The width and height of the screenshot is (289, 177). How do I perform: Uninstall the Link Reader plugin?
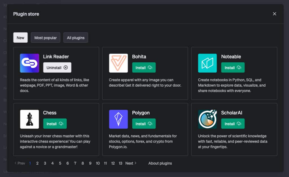pyautogui.click(x=57, y=67)
